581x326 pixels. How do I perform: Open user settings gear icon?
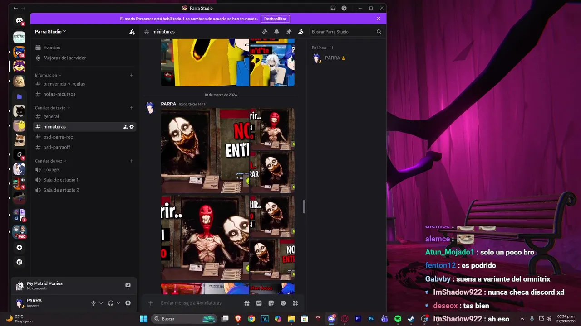tap(128, 303)
